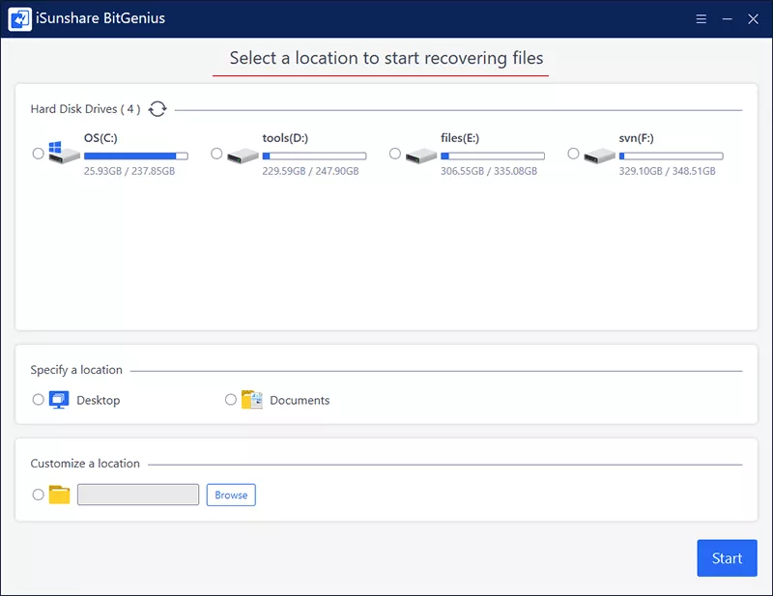Choose the Desktop location radio button
This screenshot has width=773, height=596.
pyautogui.click(x=38, y=399)
